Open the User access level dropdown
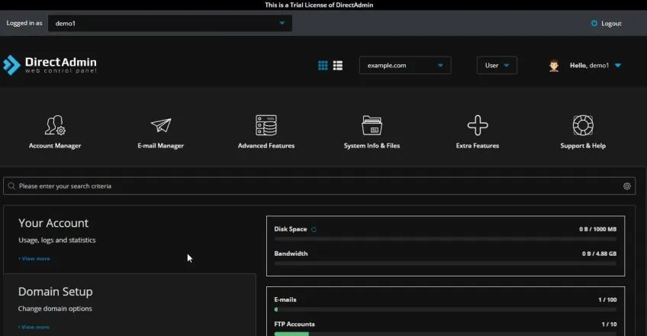Screen dimensions: 647x336 pos(497,65)
